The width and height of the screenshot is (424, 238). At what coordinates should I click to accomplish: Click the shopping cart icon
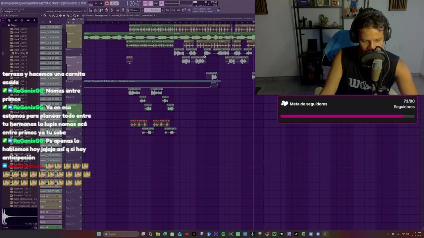tap(189, 10)
